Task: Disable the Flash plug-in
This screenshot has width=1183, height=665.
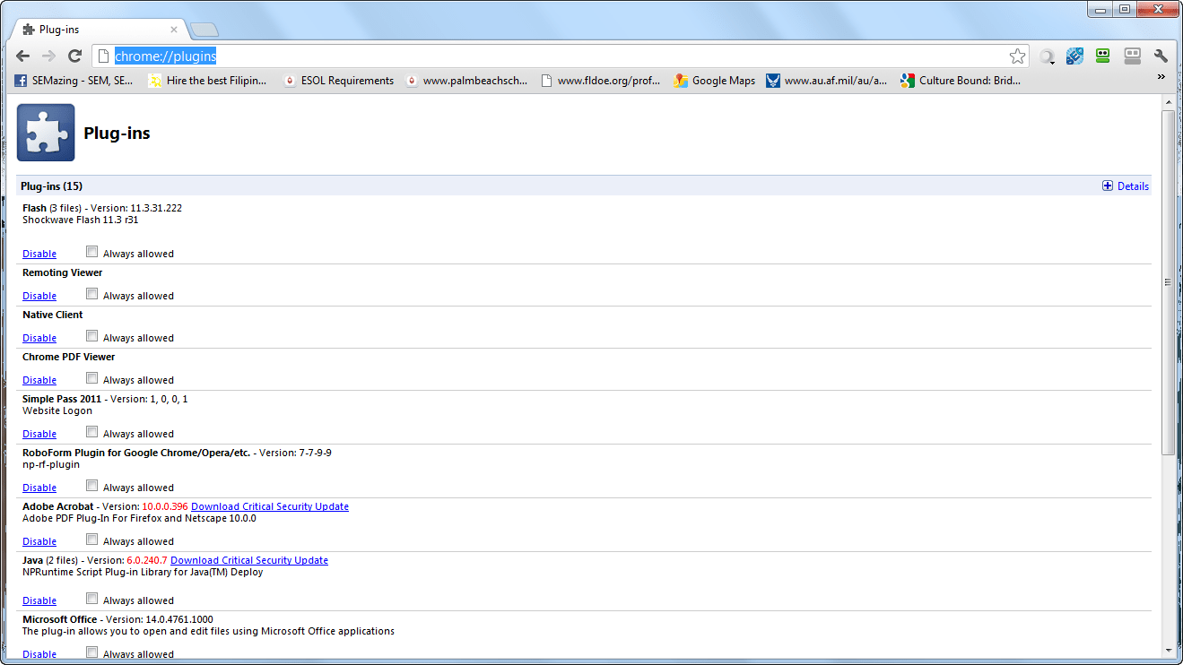Action: tap(39, 254)
